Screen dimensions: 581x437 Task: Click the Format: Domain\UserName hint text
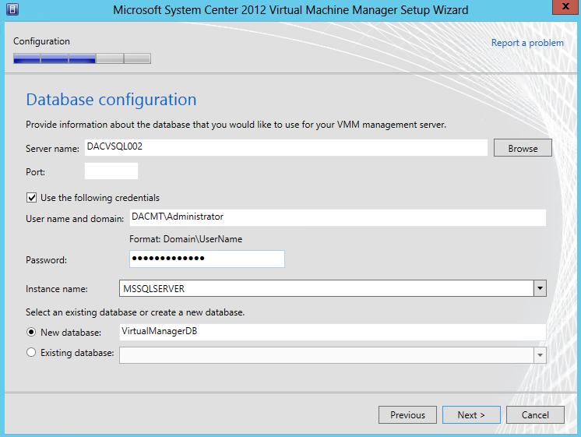tap(185, 239)
